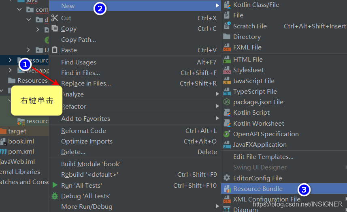Click the Debug bug icon
The image size is (347, 212).
point(55,196)
